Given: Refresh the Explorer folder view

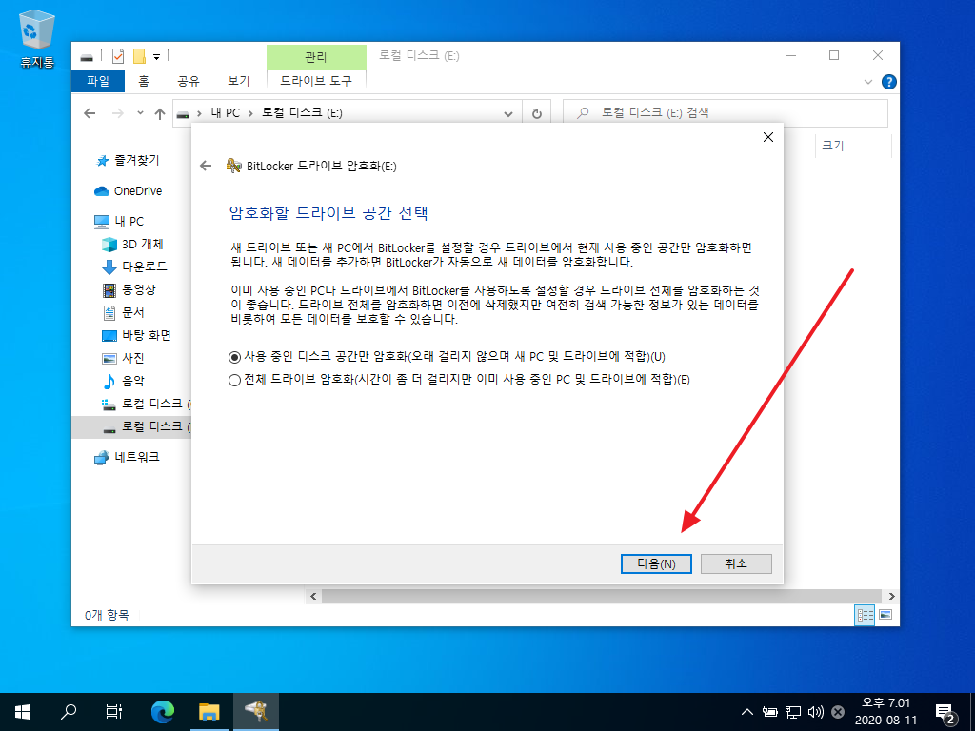Looking at the screenshot, I should click(x=537, y=114).
